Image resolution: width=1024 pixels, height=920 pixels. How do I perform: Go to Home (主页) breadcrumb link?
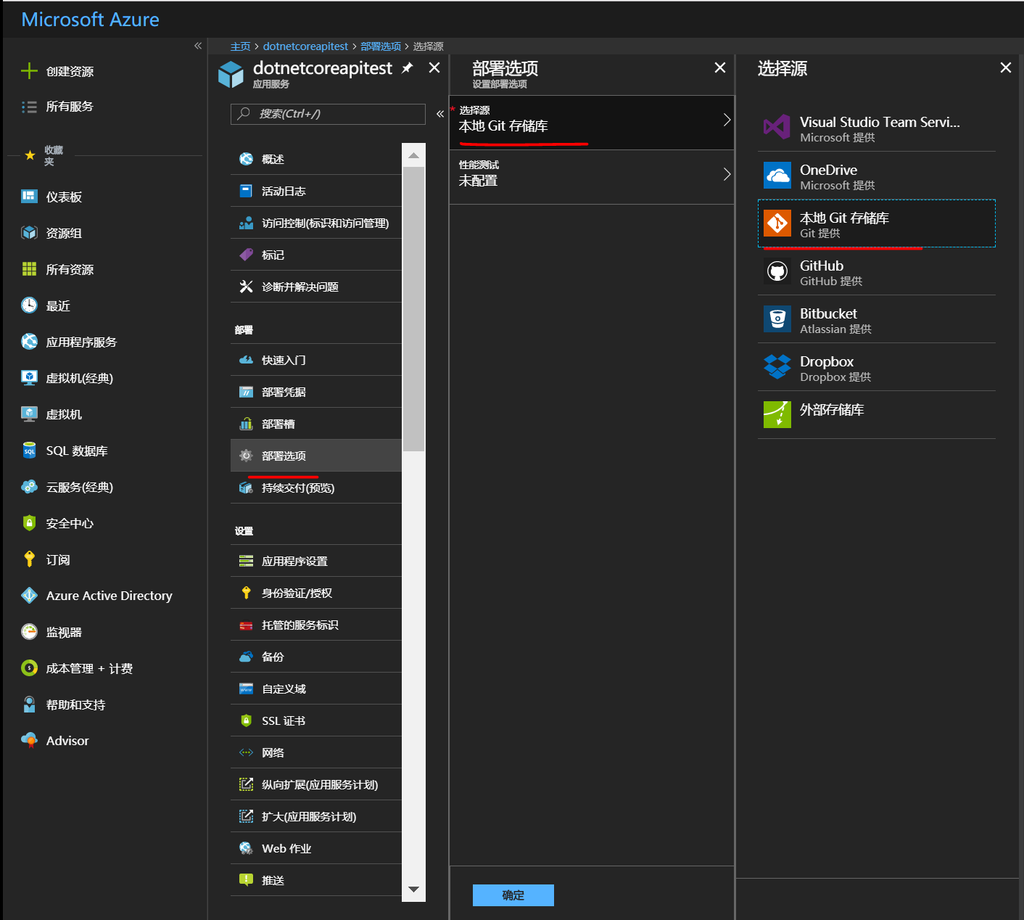click(240, 46)
